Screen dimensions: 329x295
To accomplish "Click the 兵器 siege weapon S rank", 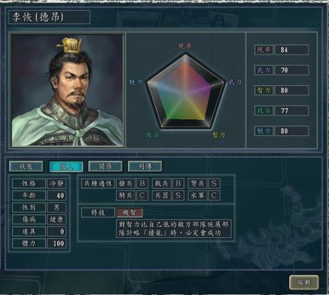I will pyautogui.click(x=178, y=196).
